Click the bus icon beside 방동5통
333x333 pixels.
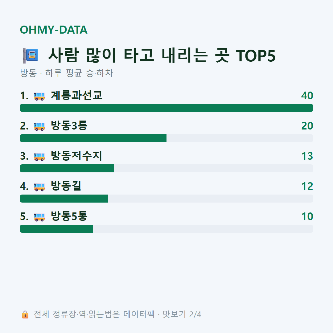pyautogui.click(x=39, y=217)
